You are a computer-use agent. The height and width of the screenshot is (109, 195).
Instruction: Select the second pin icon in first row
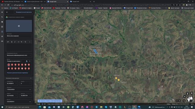click(x=12, y=65)
